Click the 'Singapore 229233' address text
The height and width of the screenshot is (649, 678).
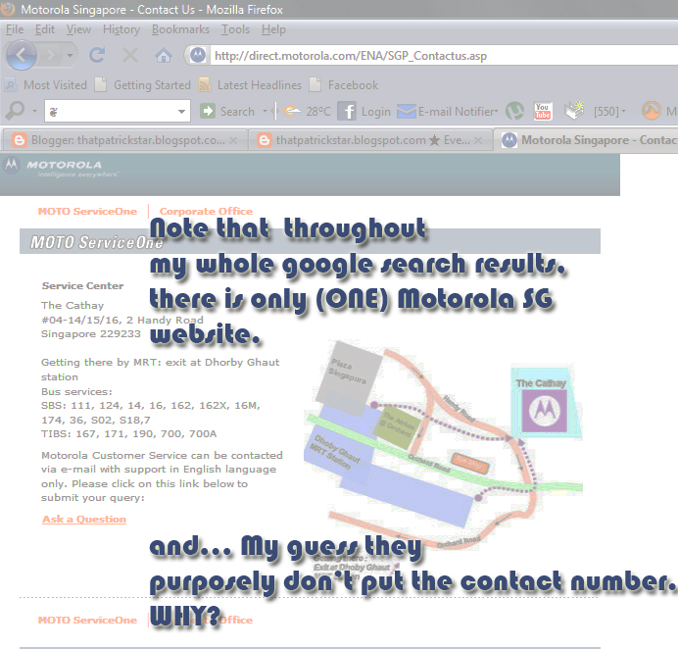point(91,334)
